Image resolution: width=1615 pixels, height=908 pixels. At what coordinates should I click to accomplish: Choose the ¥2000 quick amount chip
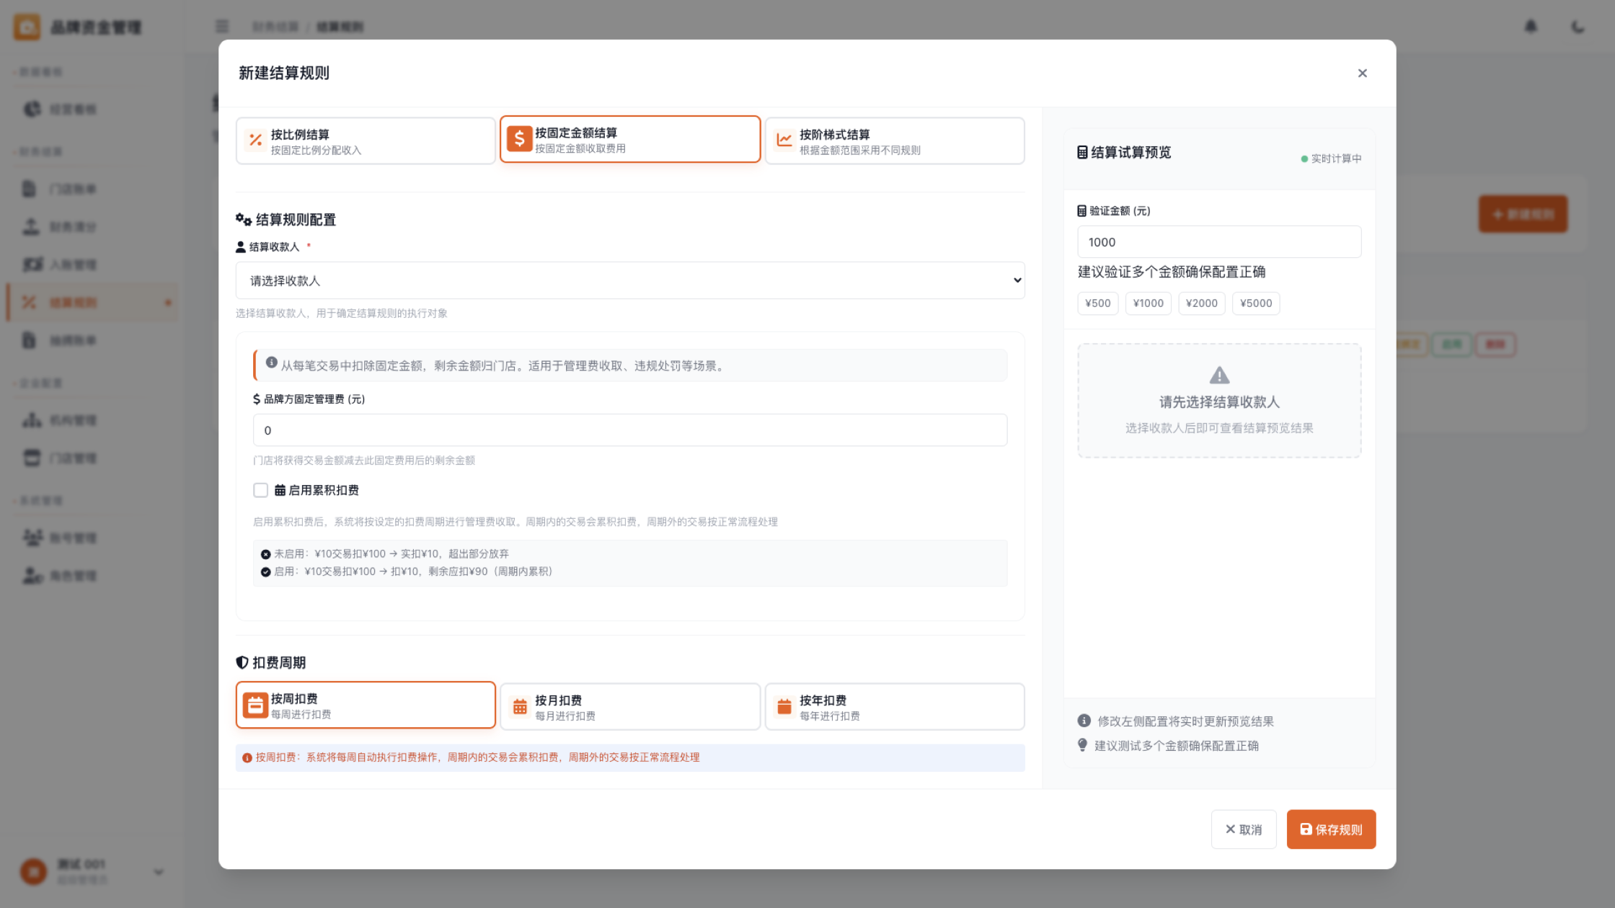[x=1201, y=303]
